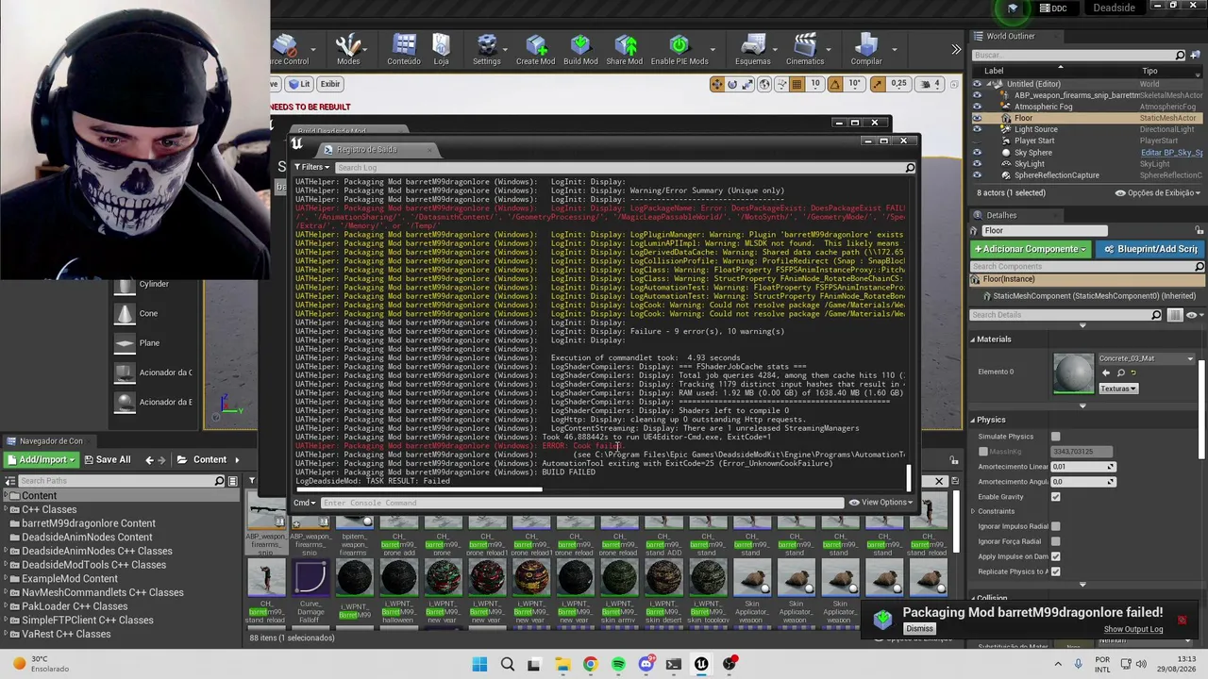Toggle world/local coordinate globe icon
This screenshot has width=1208, height=679.
point(763,84)
